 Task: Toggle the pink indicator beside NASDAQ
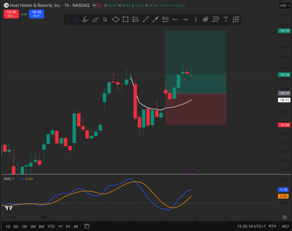[x=99, y=6]
